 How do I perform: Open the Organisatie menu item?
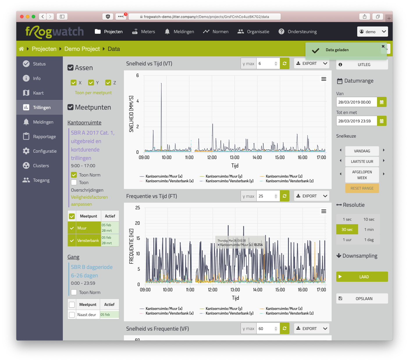[253, 32]
